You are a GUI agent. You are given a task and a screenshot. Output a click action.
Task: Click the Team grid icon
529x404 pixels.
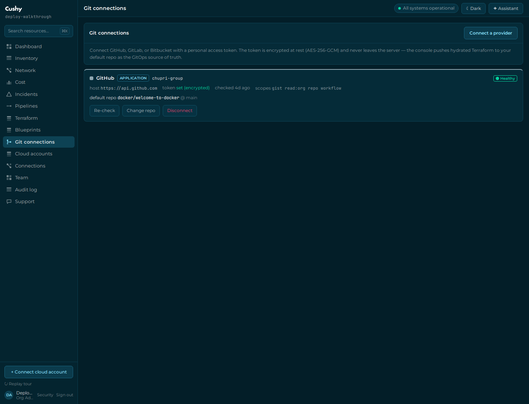(x=9, y=178)
